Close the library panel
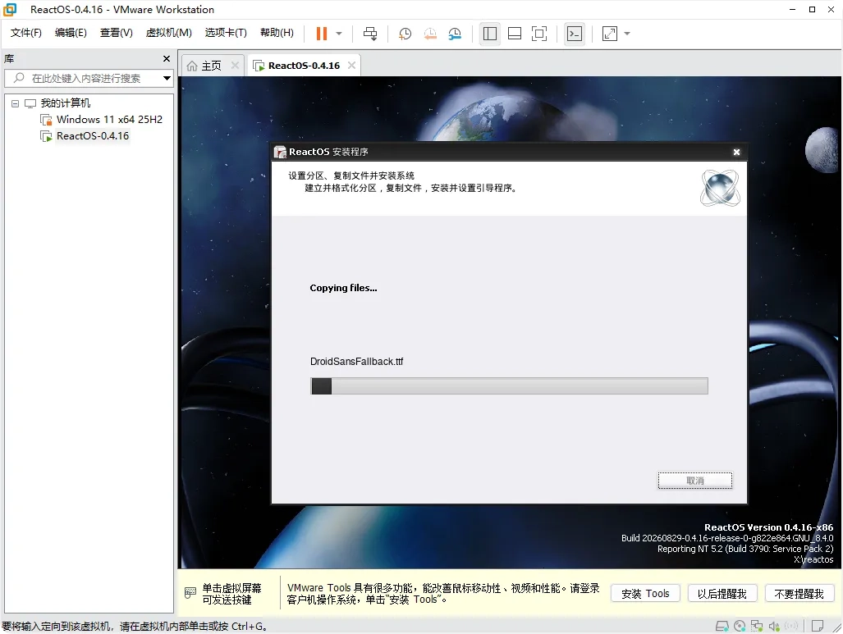 tap(167, 58)
